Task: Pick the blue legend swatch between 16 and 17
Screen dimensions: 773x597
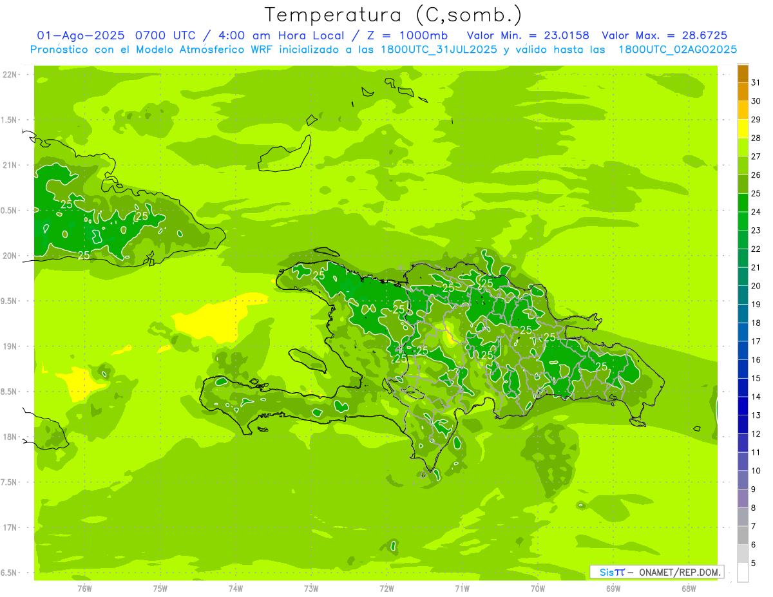Action: tap(743, 350)
